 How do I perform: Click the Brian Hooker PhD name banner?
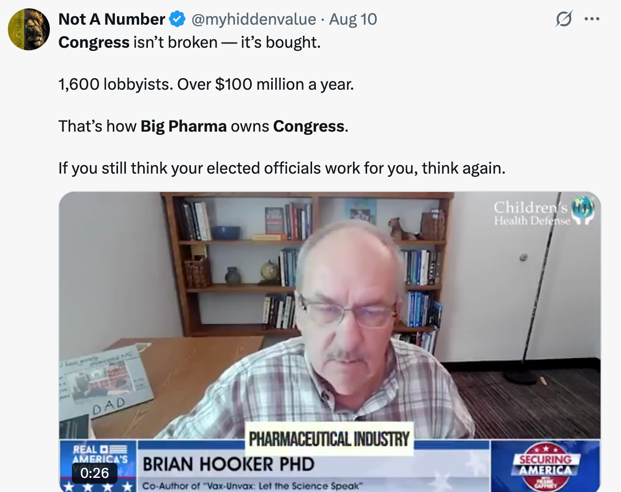(x=229, y=464)
